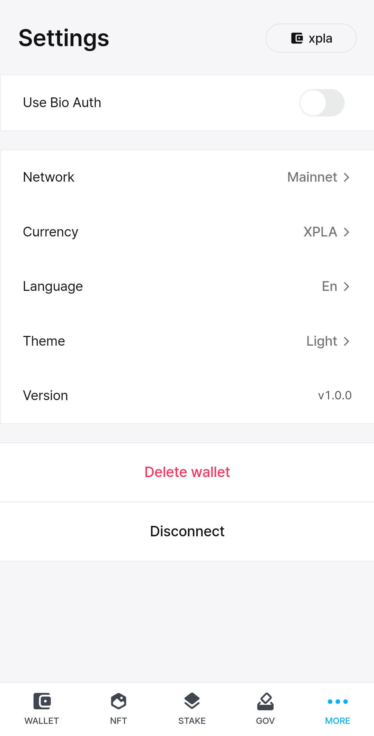Tap the More three-dots icon
This screenshot has width=374, height=736.
pyautogui.click(x=338, y=701)
